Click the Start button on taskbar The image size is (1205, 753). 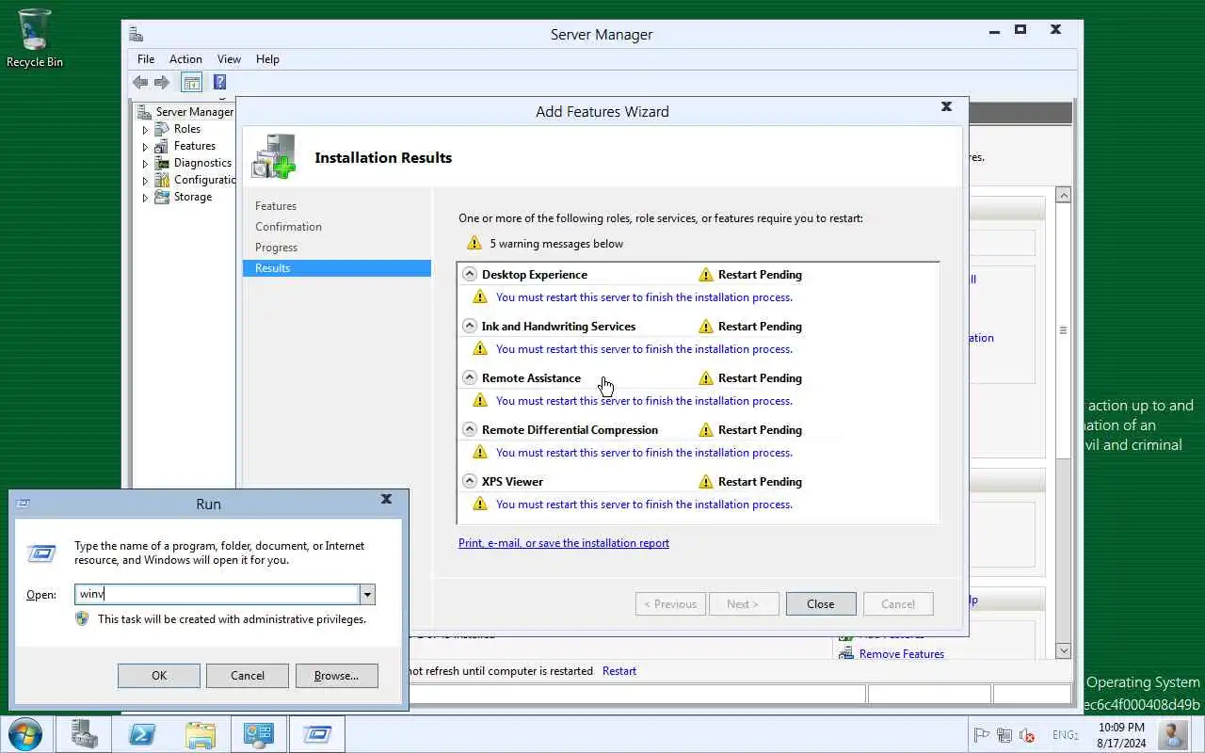click(x=24, y=733)
